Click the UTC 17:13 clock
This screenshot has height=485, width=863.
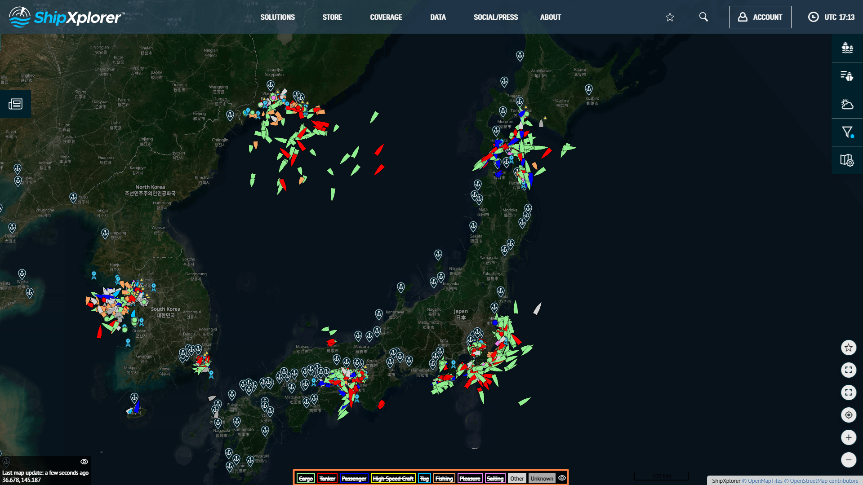(x=832, y=17)
